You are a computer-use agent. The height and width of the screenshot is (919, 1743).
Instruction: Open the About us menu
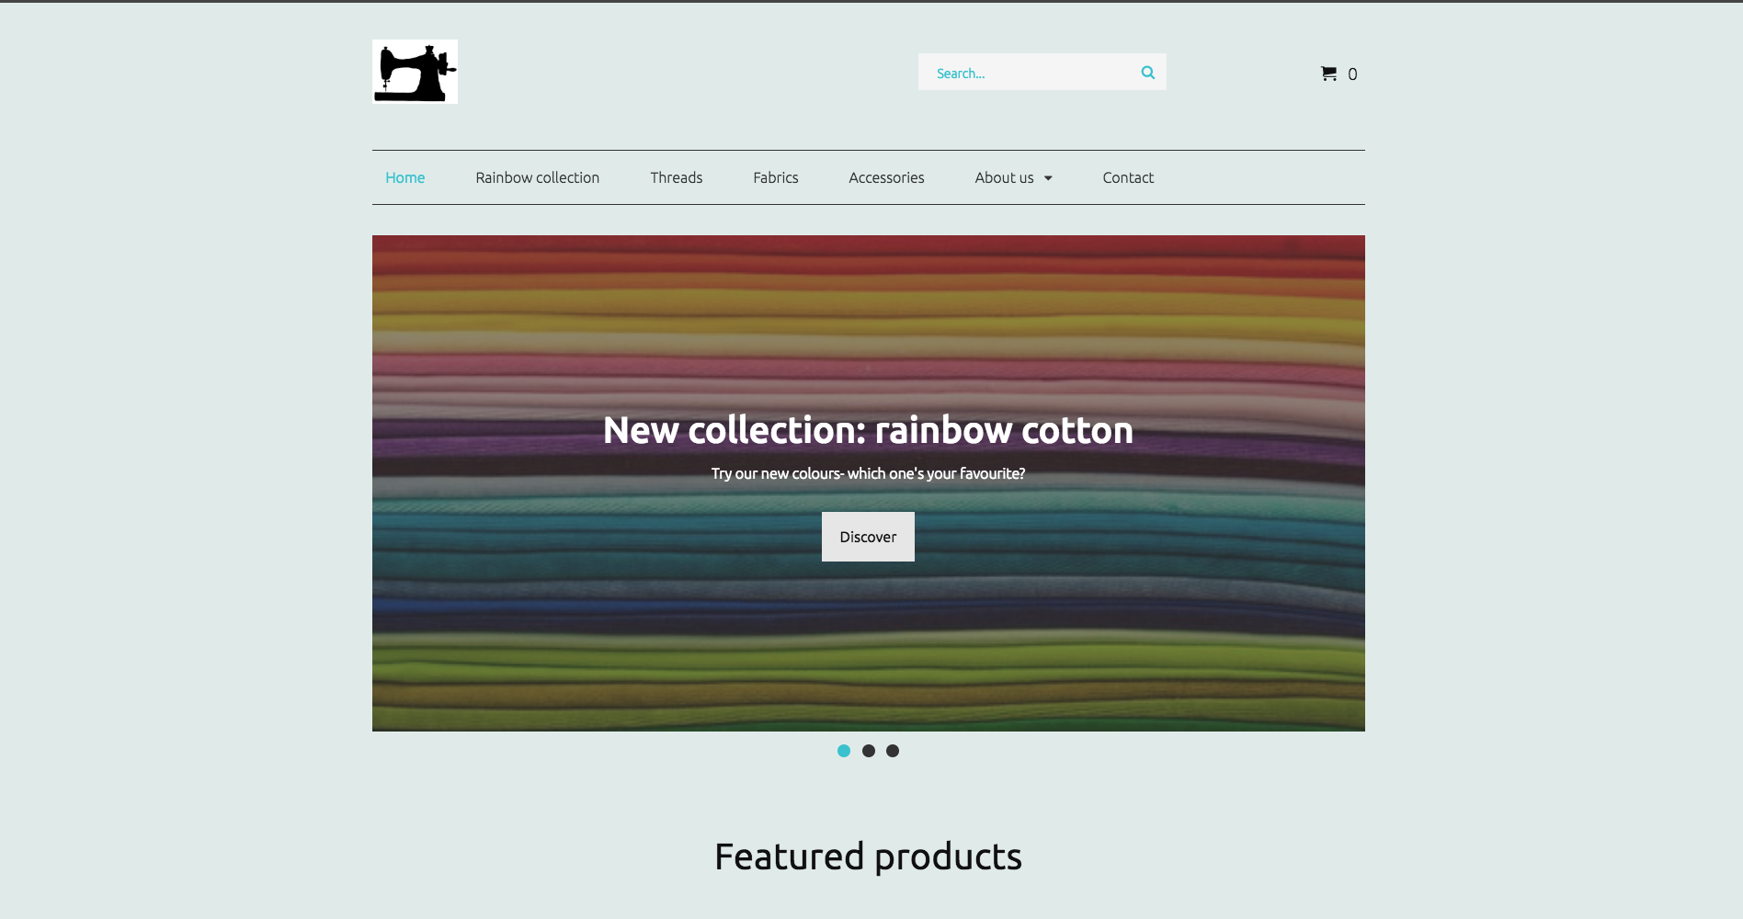click(x=1004, y=177)
